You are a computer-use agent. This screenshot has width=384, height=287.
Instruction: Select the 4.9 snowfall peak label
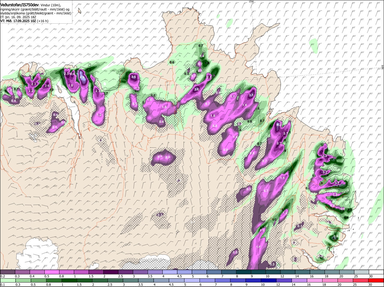coord(82,77)
